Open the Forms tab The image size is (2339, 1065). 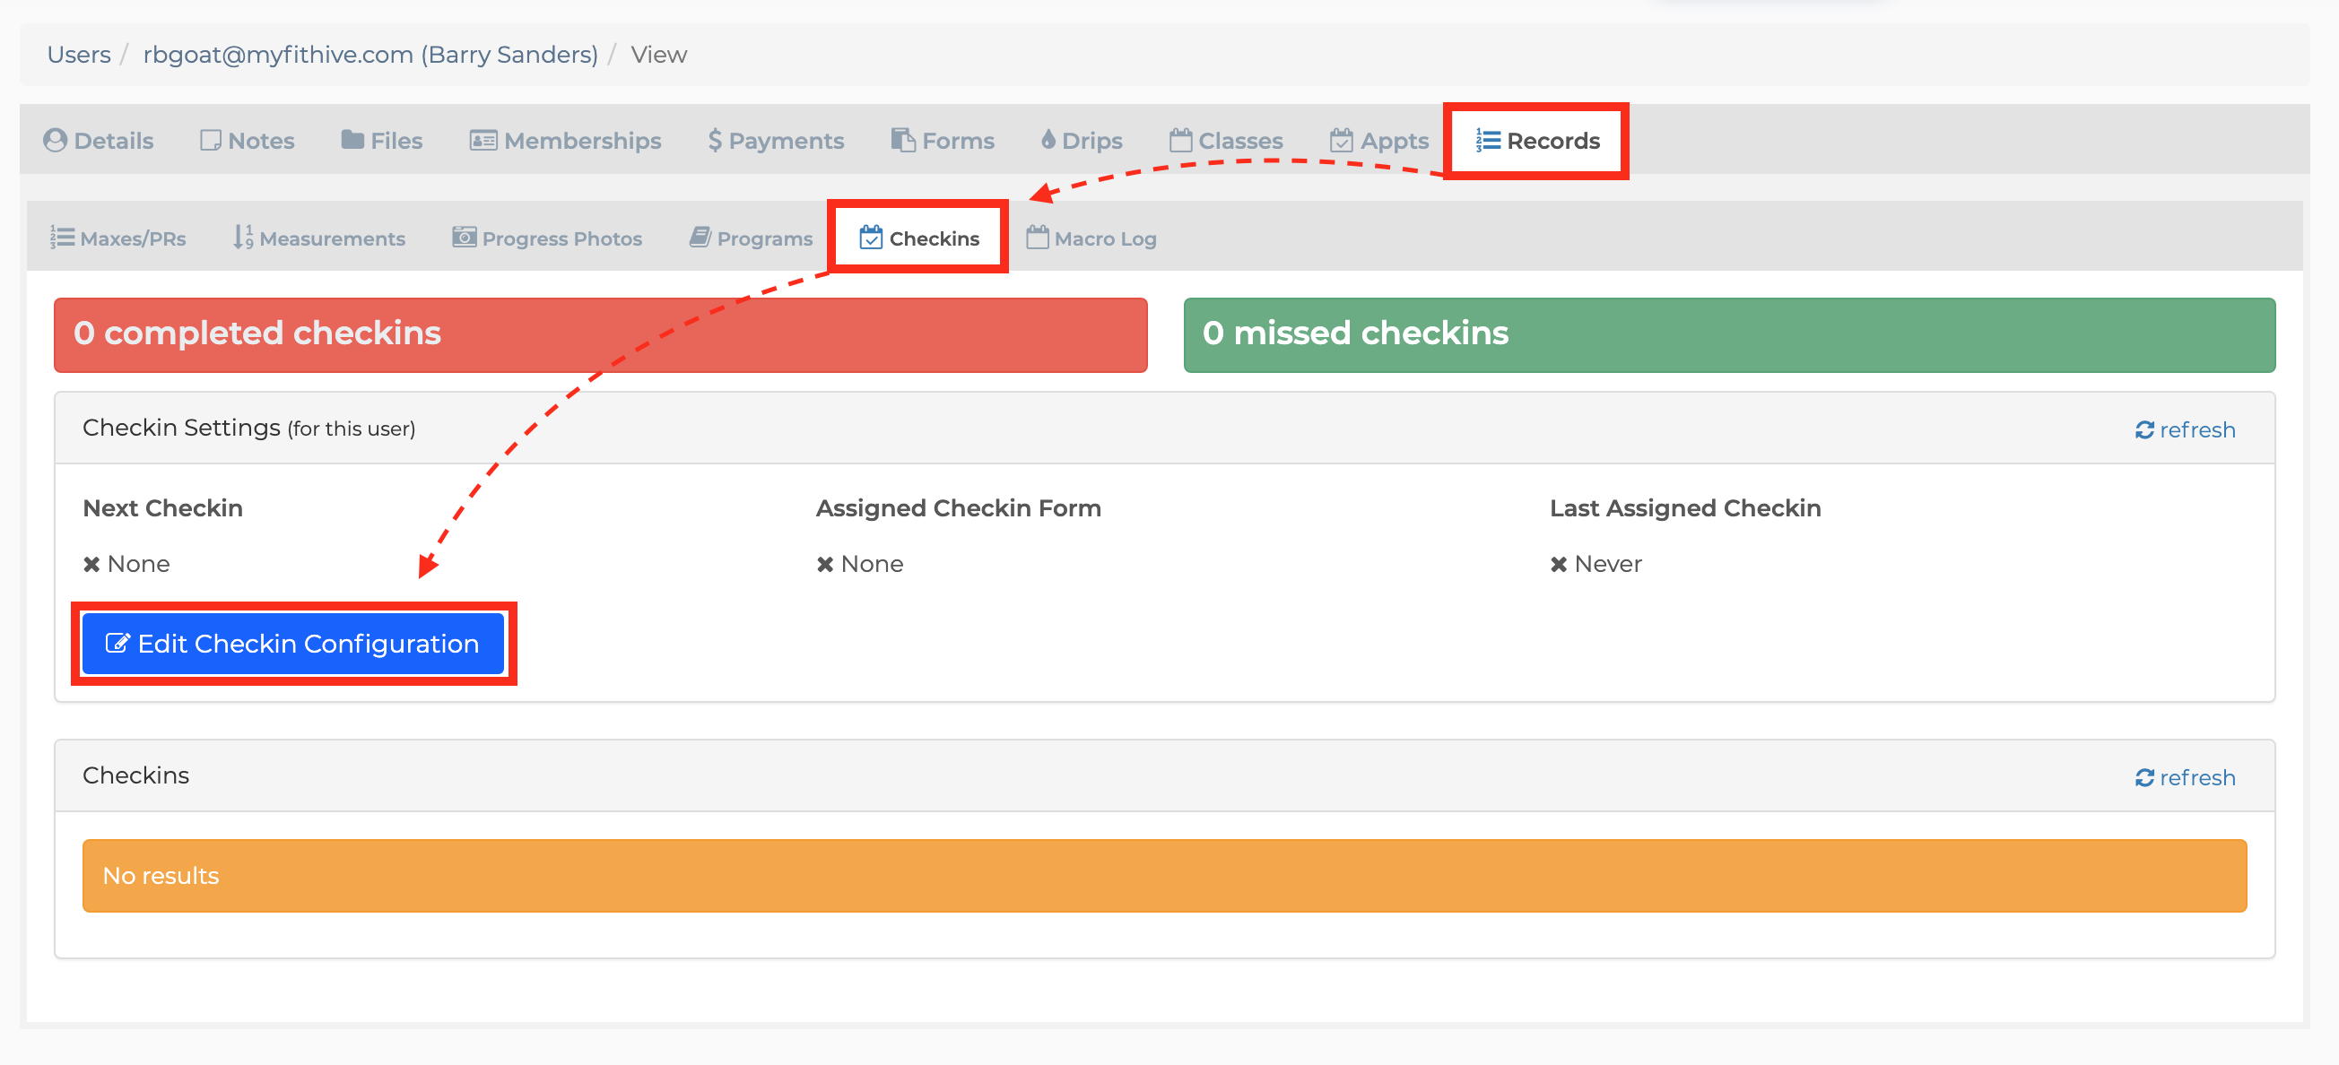click(x=943, y=141)
